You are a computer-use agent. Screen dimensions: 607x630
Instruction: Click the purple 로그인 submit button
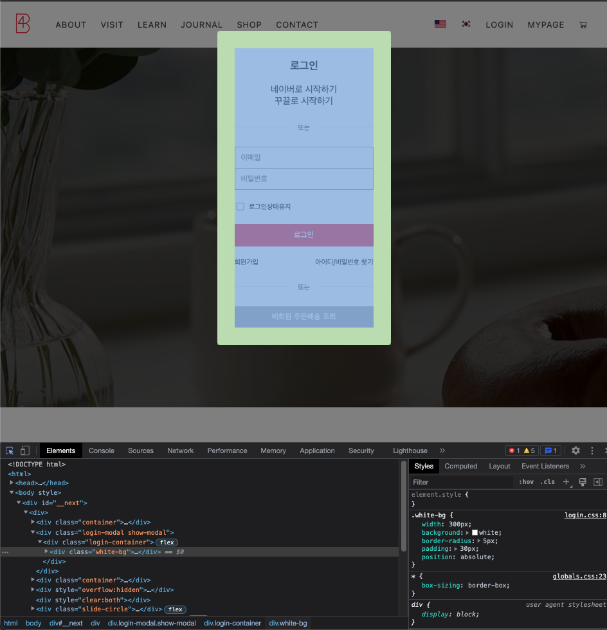(304, 235)
